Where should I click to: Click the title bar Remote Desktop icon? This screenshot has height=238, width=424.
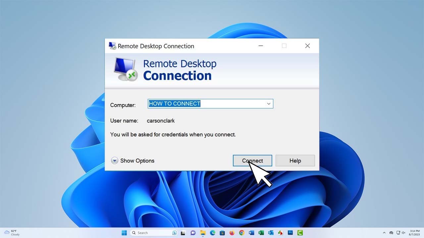(112, 46)
